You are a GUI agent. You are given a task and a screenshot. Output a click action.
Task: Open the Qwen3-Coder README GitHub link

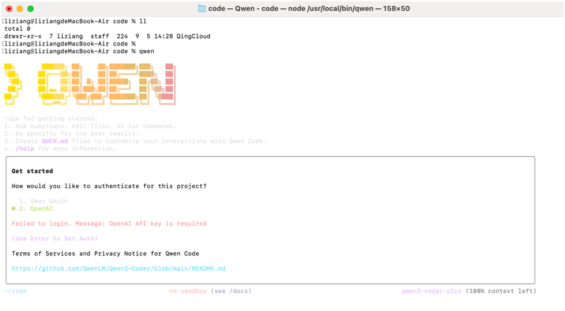click(118, 269)
